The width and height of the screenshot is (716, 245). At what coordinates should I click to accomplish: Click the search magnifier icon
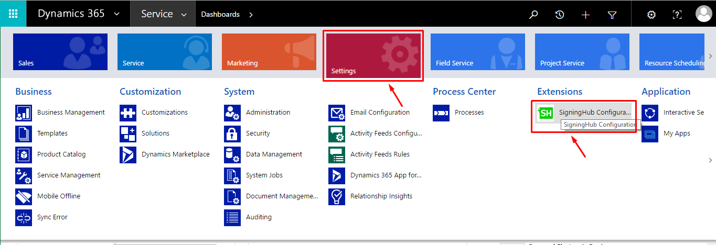533,15
